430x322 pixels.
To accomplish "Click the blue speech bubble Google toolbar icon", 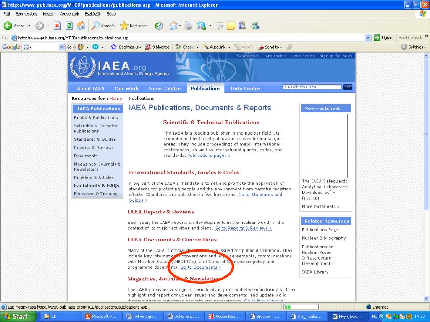I will click(x=95, y=47).
